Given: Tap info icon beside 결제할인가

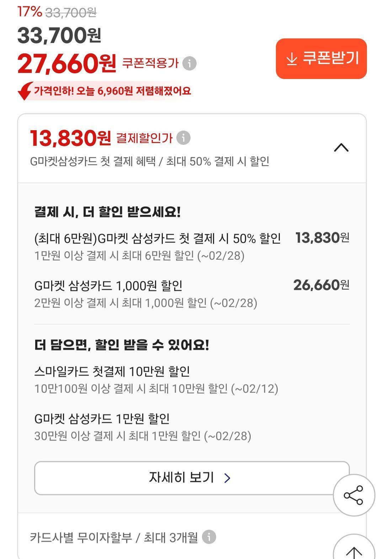Looking at the screenshot, I should pos(183,138).
